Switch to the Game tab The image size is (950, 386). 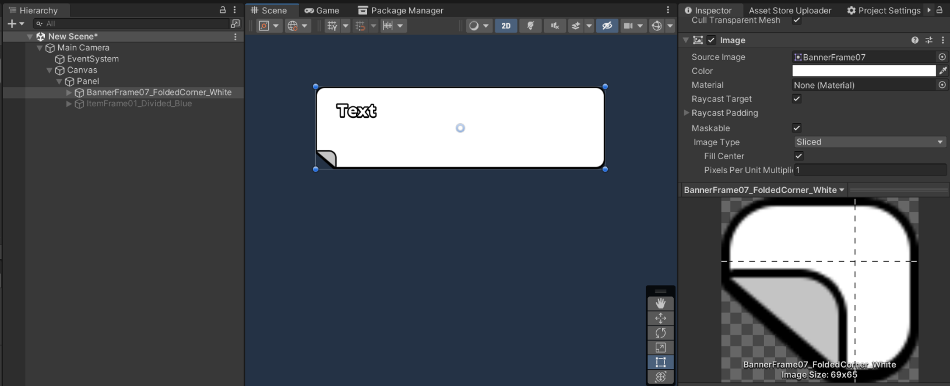pos(322,10)
